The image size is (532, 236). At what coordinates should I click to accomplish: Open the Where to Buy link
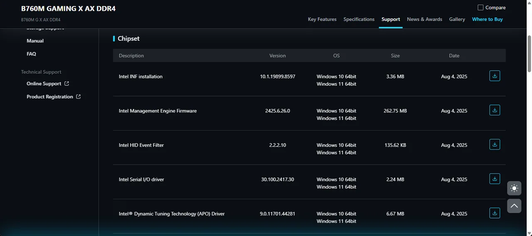coord(488,19)
